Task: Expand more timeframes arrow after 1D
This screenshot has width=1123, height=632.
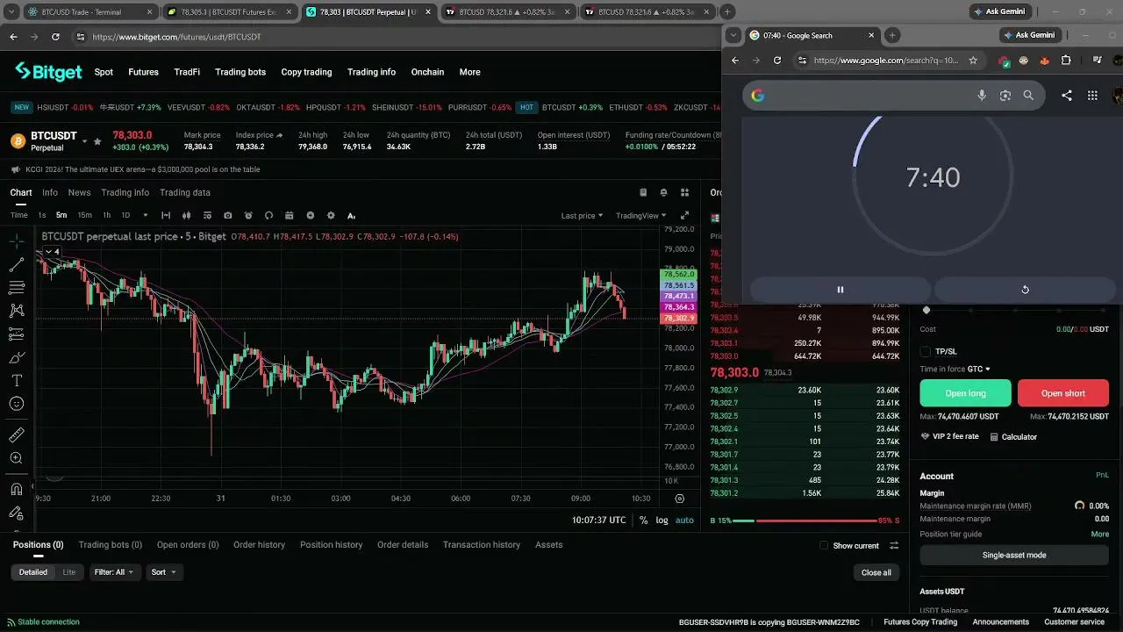Action: (146, 215)
